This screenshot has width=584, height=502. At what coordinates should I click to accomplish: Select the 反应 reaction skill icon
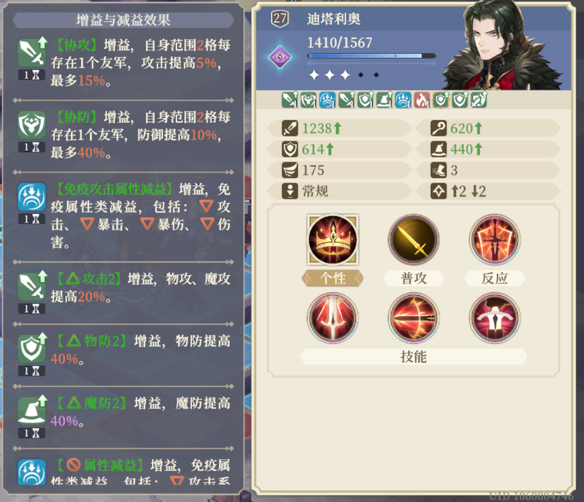click(494, 239)
